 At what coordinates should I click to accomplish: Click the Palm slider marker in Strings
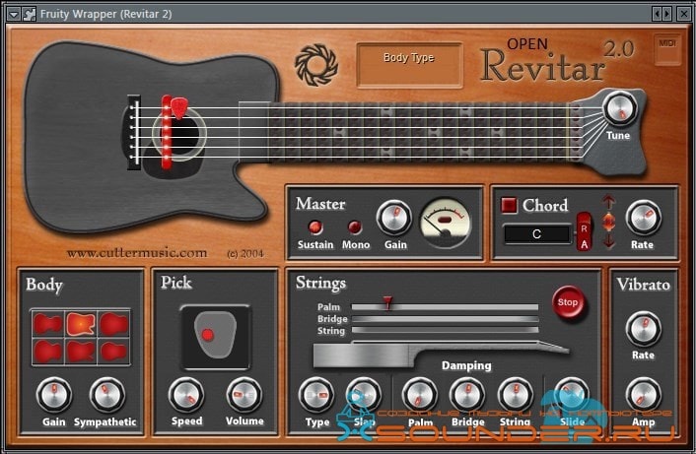(x=388, y=302)
